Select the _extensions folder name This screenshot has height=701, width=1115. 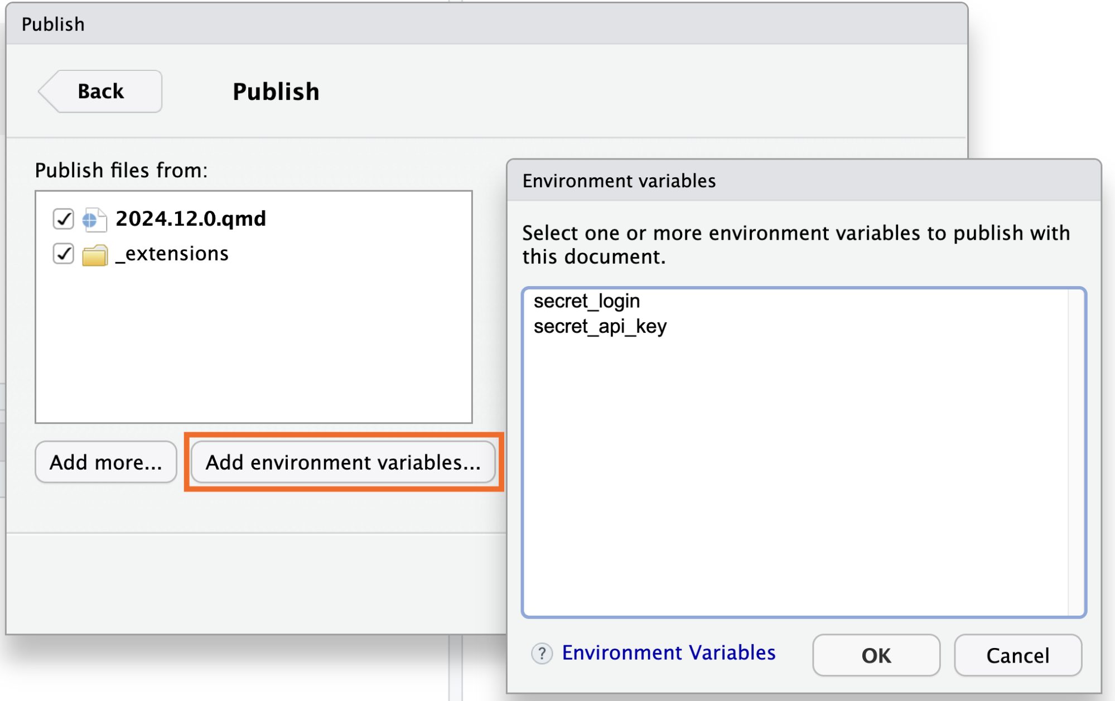point(172,254)
